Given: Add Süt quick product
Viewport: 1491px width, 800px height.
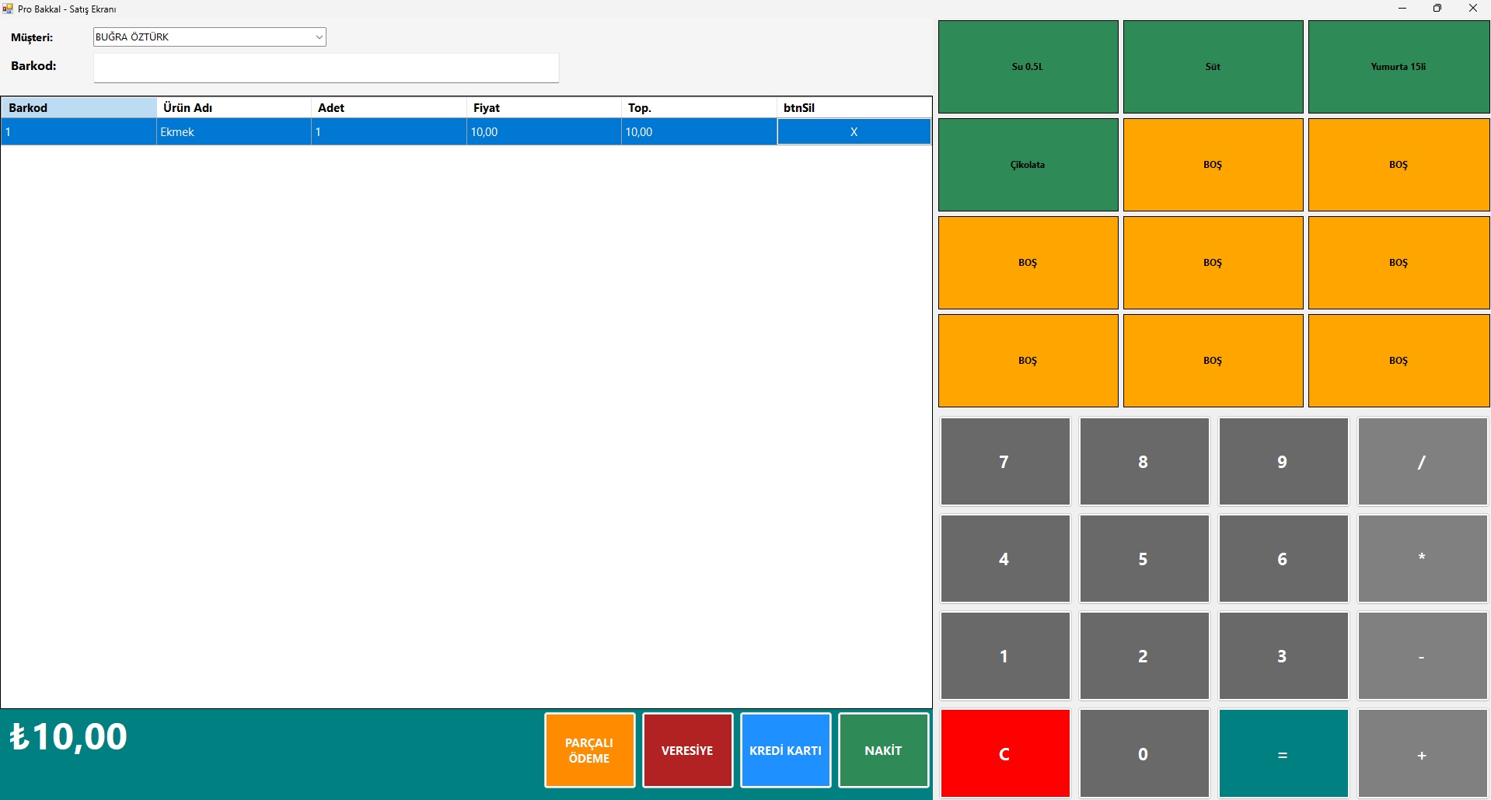Looking at the screenshot, I should pyautogui.click(x=1213, y=67).
